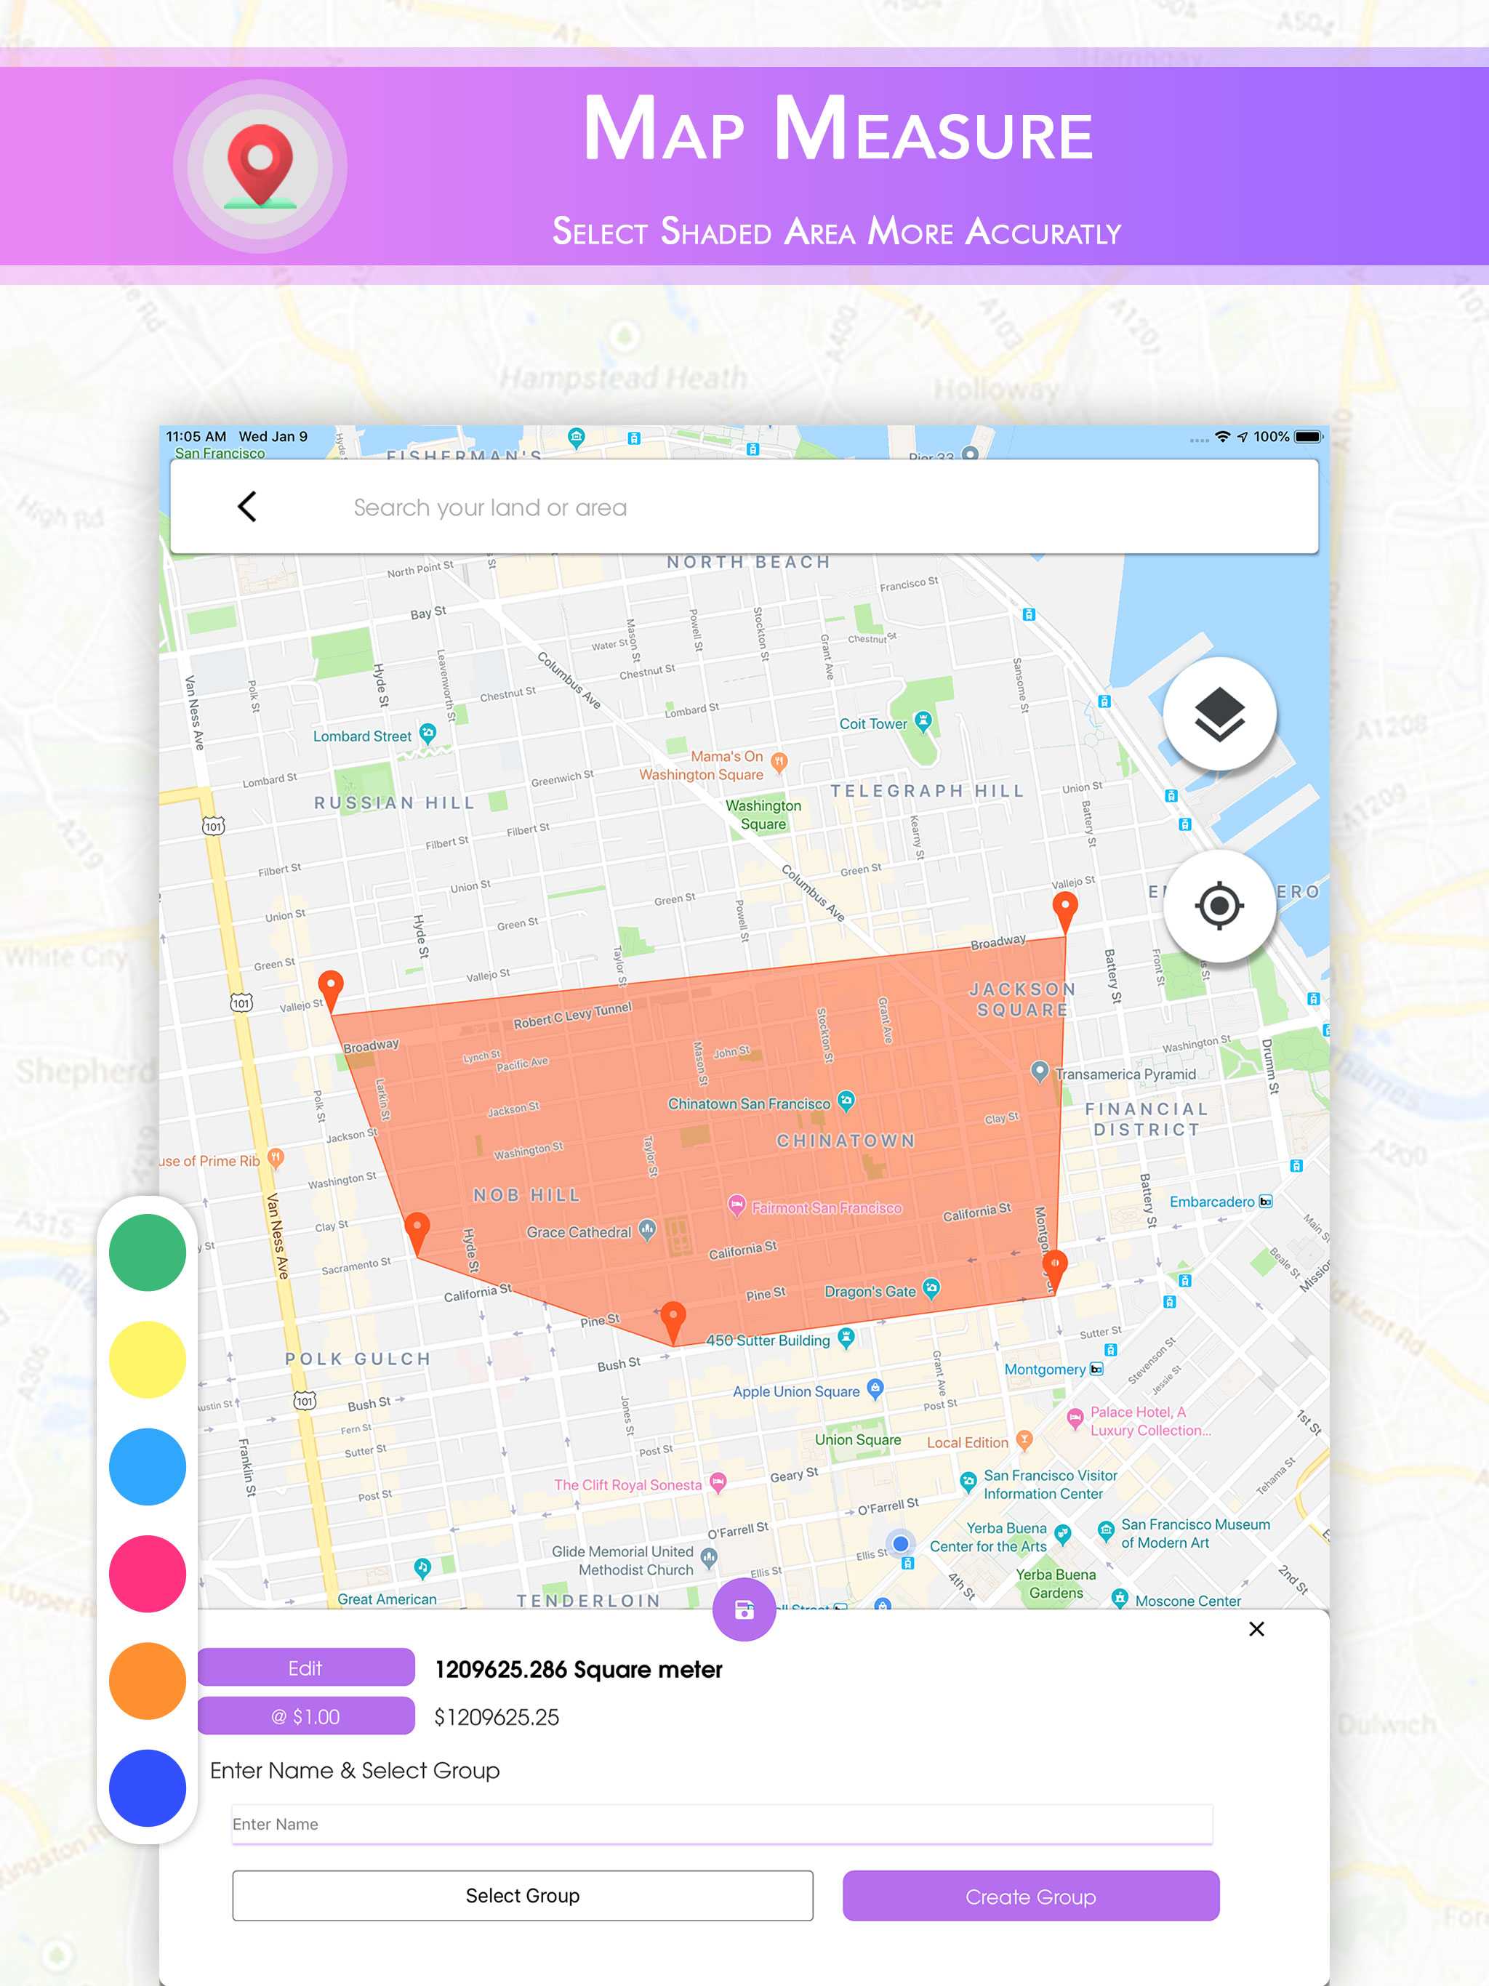This screenshot has width=1489, height=1986.
Task: Tap the San Francisco Visitor Information Center pin
Action: (967, 1481)
